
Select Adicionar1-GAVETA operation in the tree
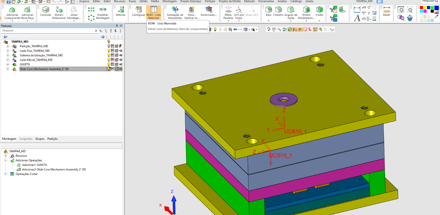coord(34,165)
